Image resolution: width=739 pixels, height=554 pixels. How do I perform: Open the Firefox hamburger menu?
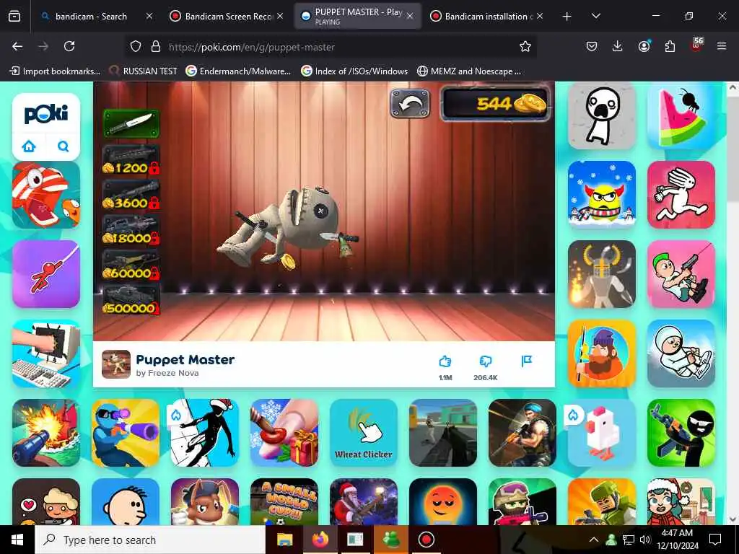click(x=722, y=46)
